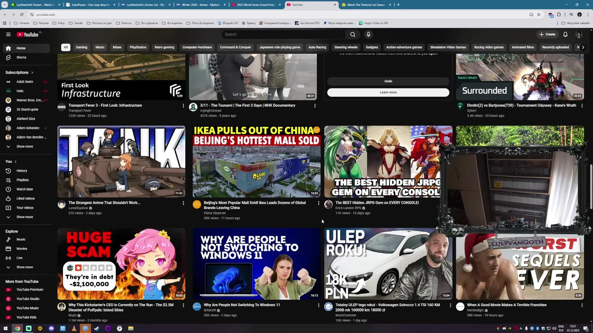Image resolution: width=593 pixels, height=333 pixels.
Task: Click the address bar showing youtube.com
Action: pos(278,14)
